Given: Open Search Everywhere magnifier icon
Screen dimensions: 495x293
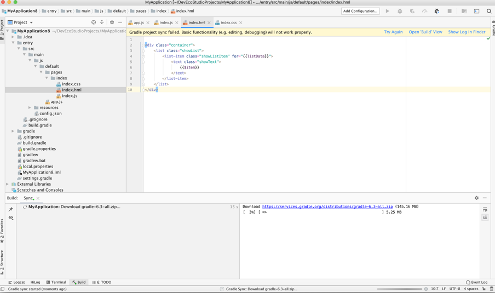Looking at the screenshot, I should point(488,11).
